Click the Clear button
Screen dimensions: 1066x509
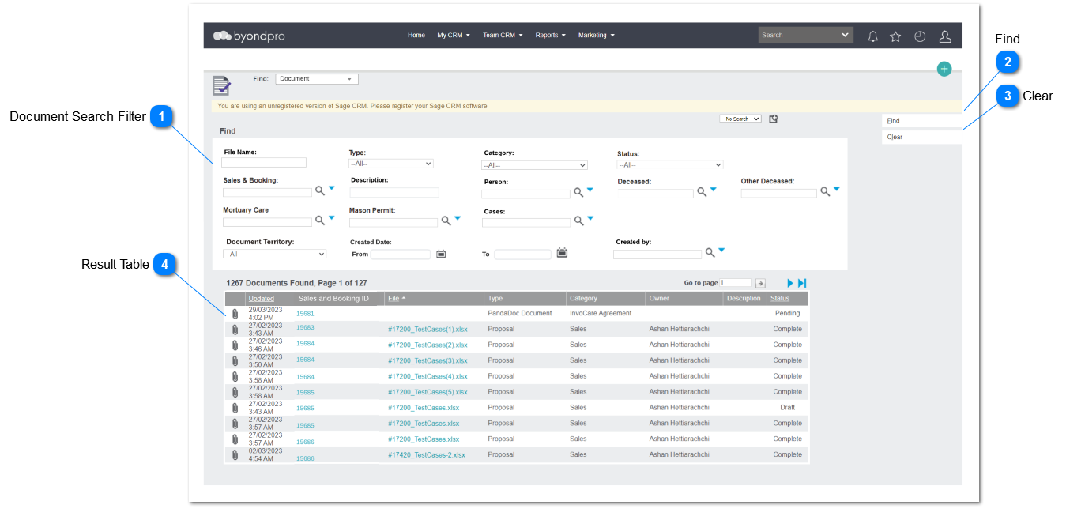coord(921,138)
